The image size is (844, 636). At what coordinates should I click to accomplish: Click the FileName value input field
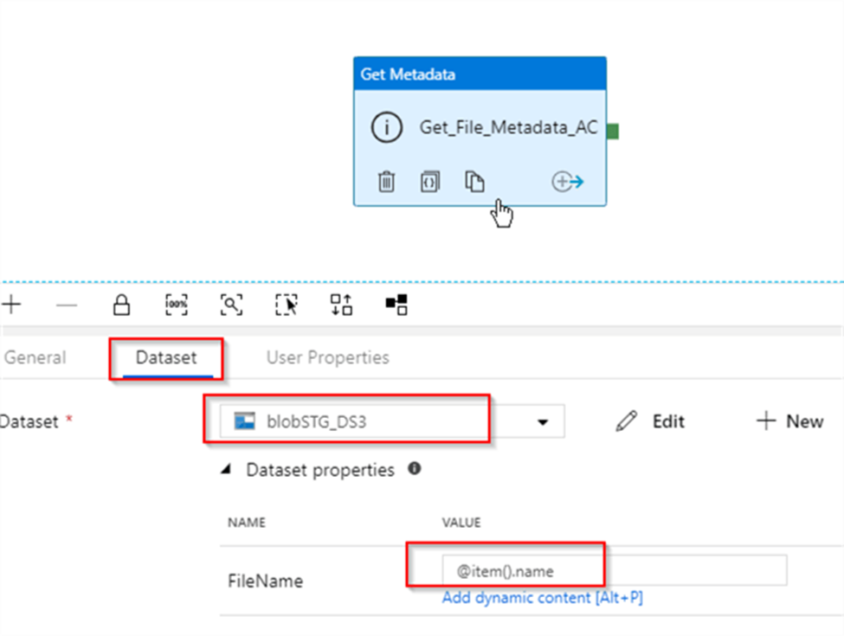click(x=613, y=571)
